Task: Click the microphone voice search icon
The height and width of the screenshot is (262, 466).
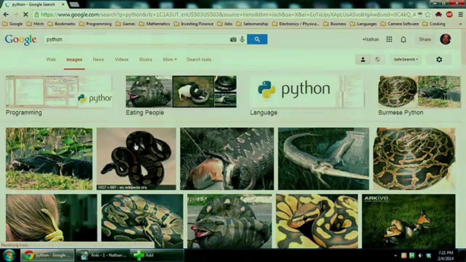Action: (242, 39)
